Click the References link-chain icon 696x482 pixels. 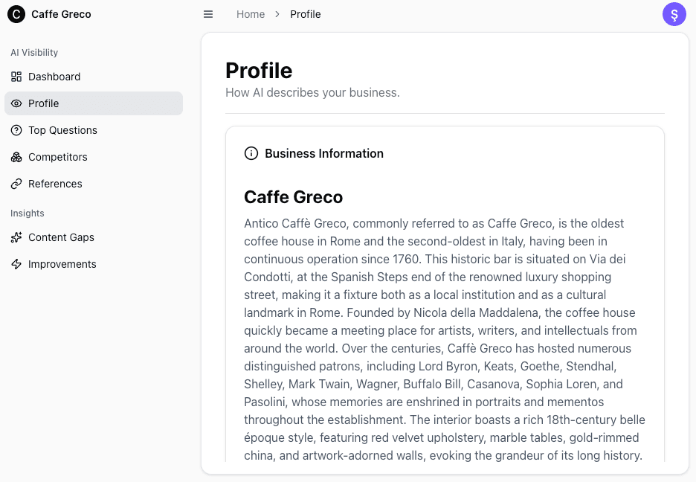click(16, 184)
